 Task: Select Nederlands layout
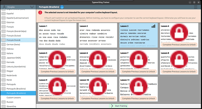pos(18,75)
